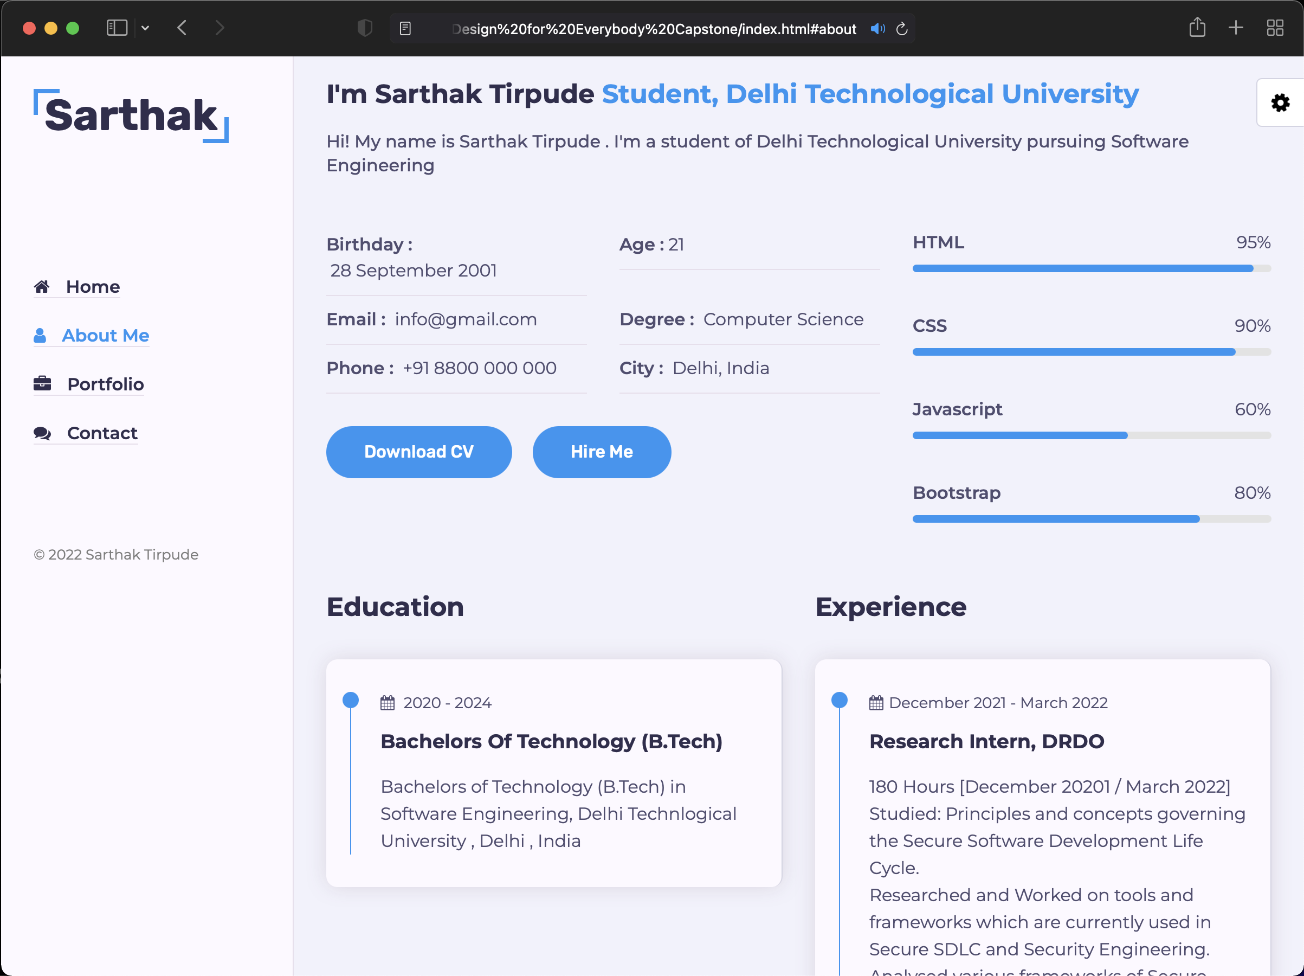1304x976 pixels.
Task: Open Reader view in the address bar
Action: pyautogui.click(x=405, y=28)
